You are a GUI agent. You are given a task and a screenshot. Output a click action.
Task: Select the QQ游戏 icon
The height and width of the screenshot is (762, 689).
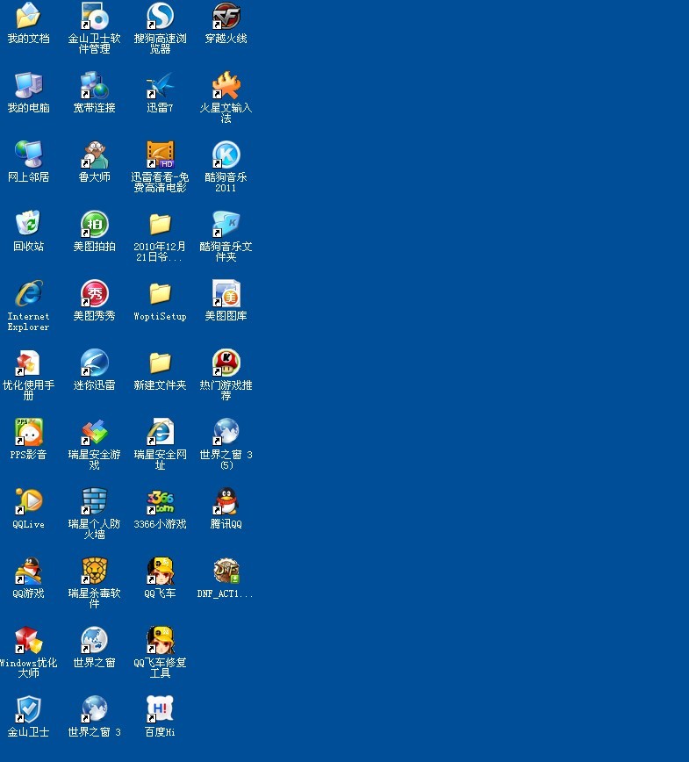(28, 571)
